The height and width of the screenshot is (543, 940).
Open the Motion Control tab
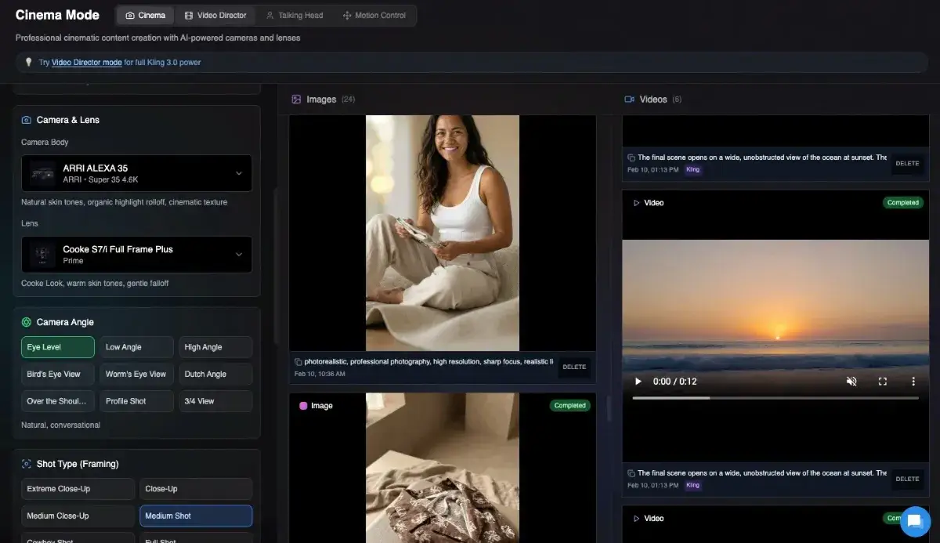374,16
